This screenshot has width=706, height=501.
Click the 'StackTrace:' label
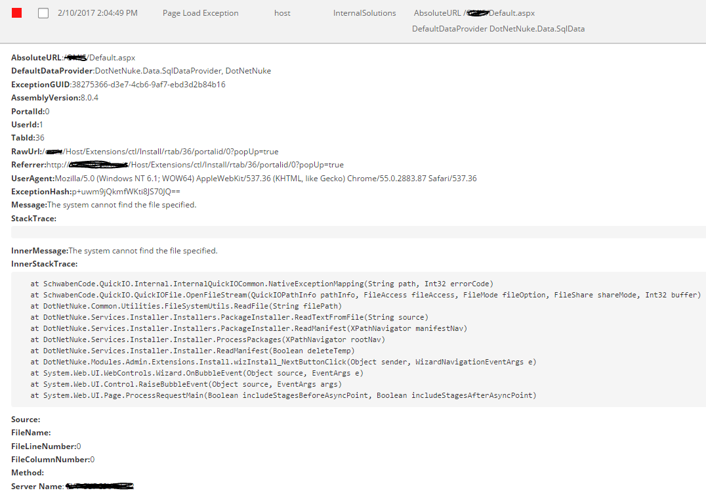pyautogui.click(x=33, y=219)
